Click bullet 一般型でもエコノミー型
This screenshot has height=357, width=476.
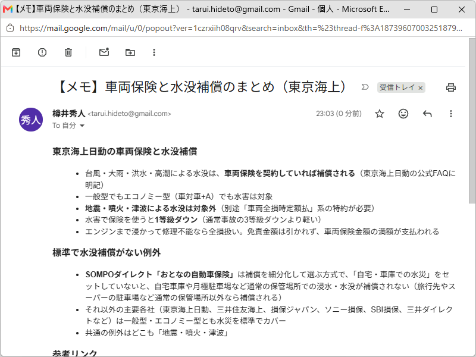point(179,197)
